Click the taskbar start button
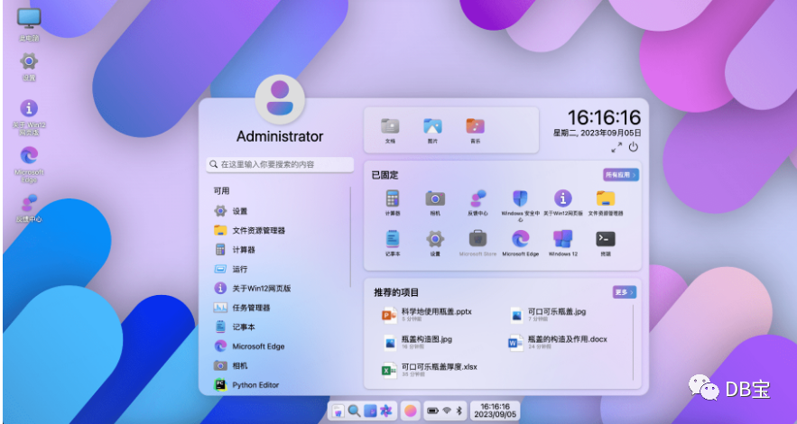Screen dimensions: 797x424 pos(338,410)
